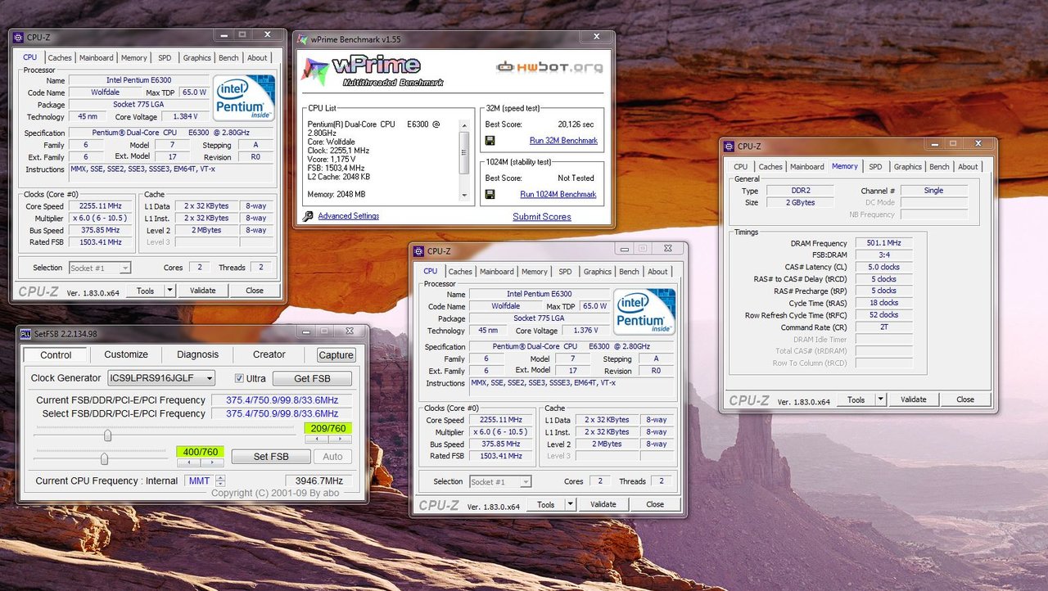Toggle the Ultra checkbox in SetFSB
Viewport: 1048px width, 591px height.
tap(239, 378)
